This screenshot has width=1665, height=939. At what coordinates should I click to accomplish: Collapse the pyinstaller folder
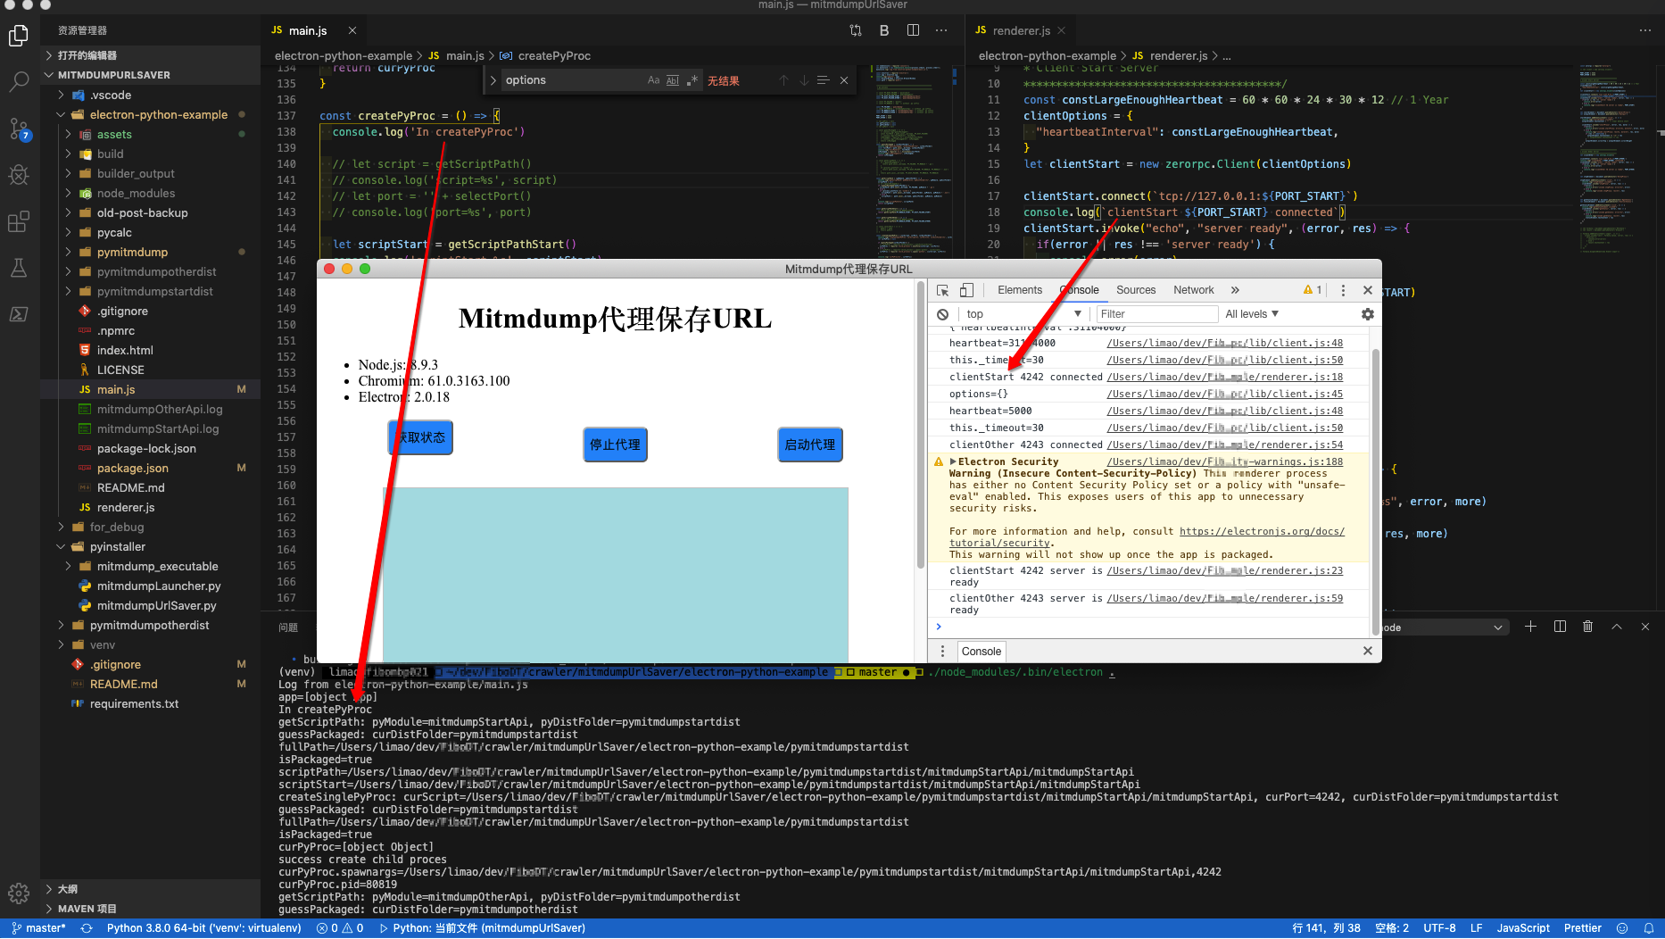click(150, 547)
